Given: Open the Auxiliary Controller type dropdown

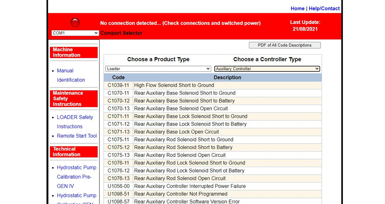Looking at the screenshot, I should pyautogui.click(x=267, y=69).
